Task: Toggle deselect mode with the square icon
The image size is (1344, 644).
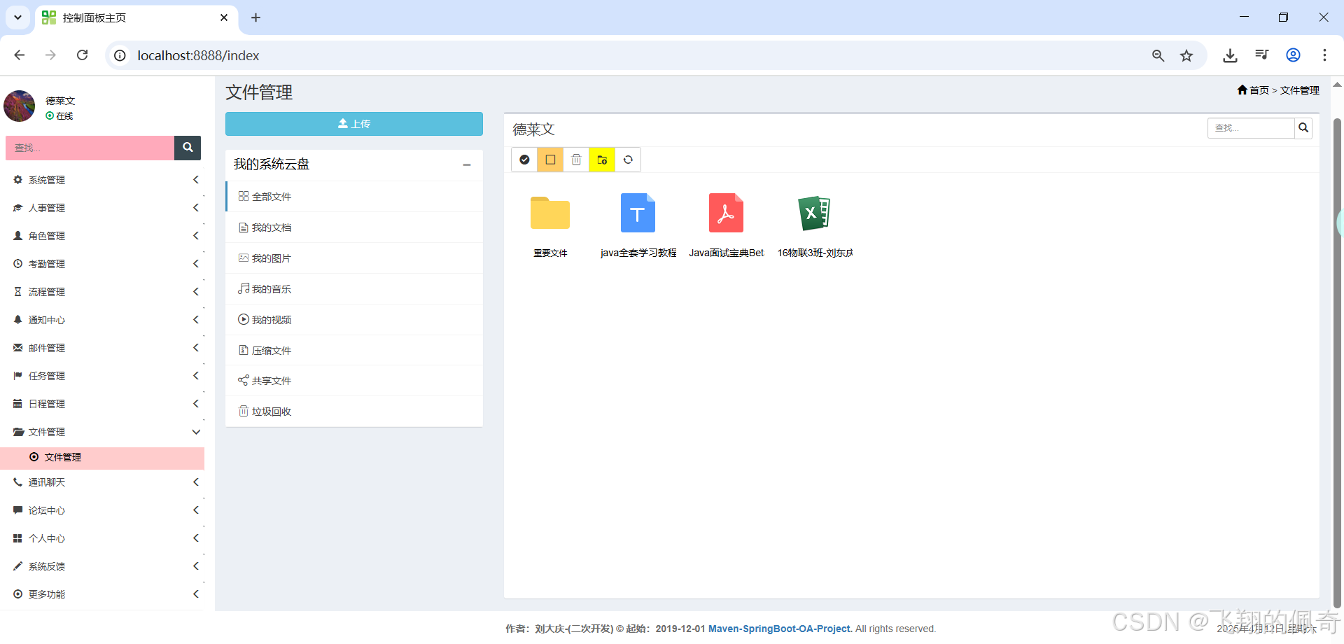Action: tap(550, 160)
